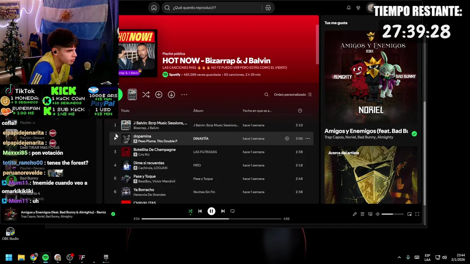The height and width of the screenshot is (264, 470).
Task: Open Google Chrome from the taskbar
Action: pos(33,257)
